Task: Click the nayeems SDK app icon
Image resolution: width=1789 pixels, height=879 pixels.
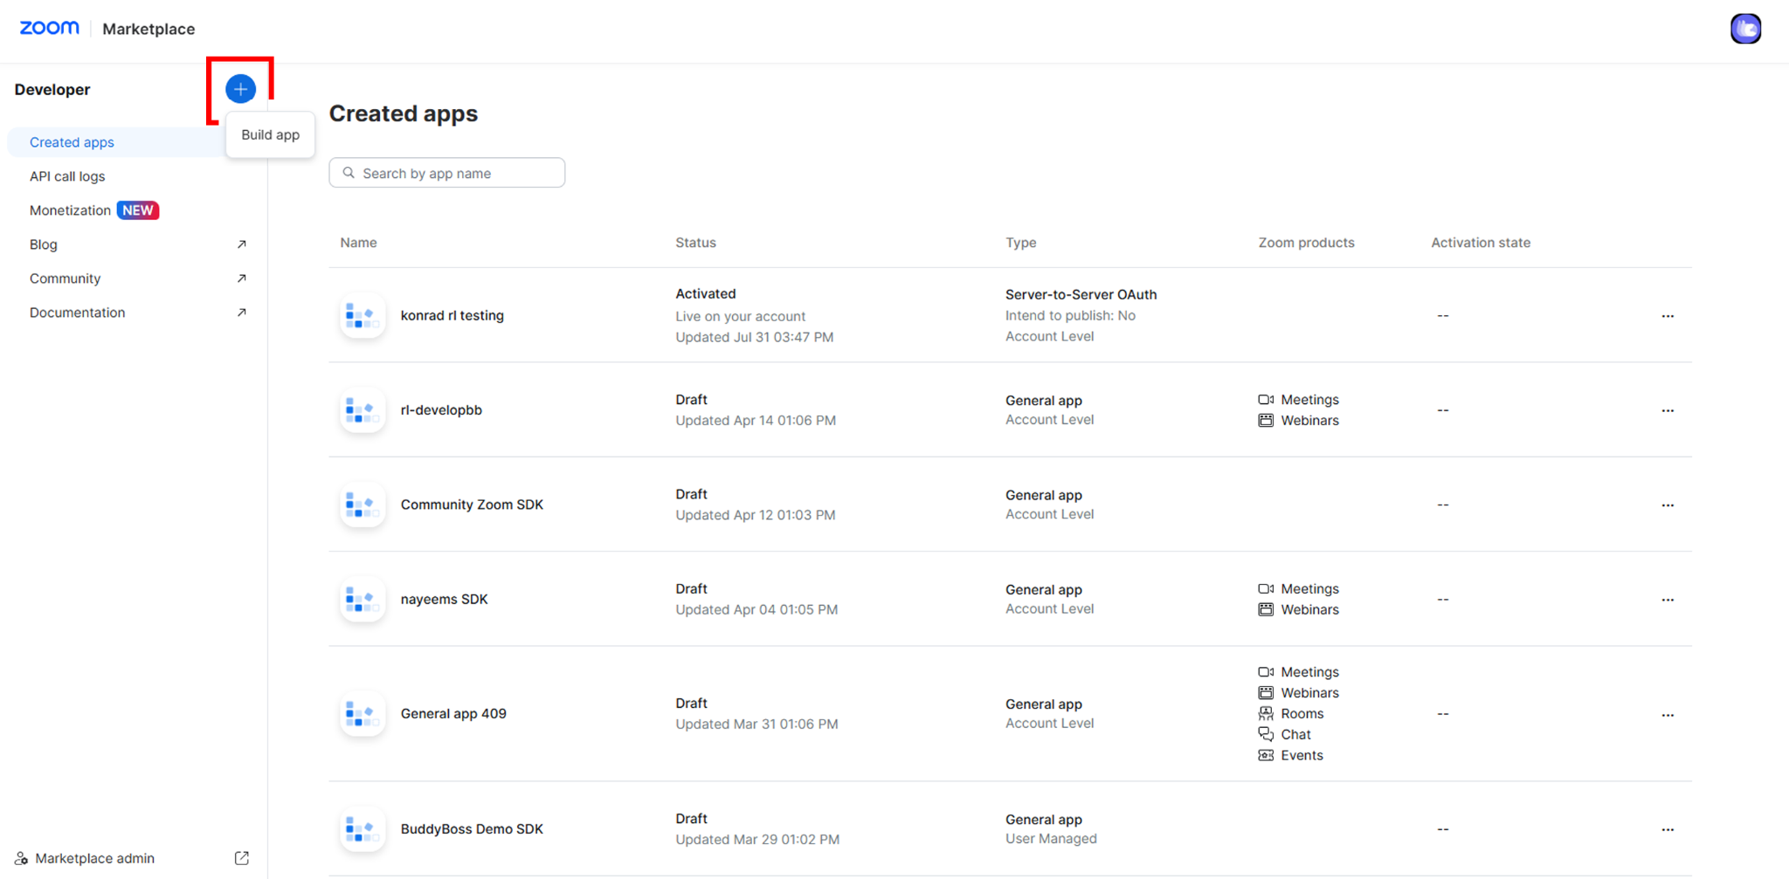Action: click(363, 599)
